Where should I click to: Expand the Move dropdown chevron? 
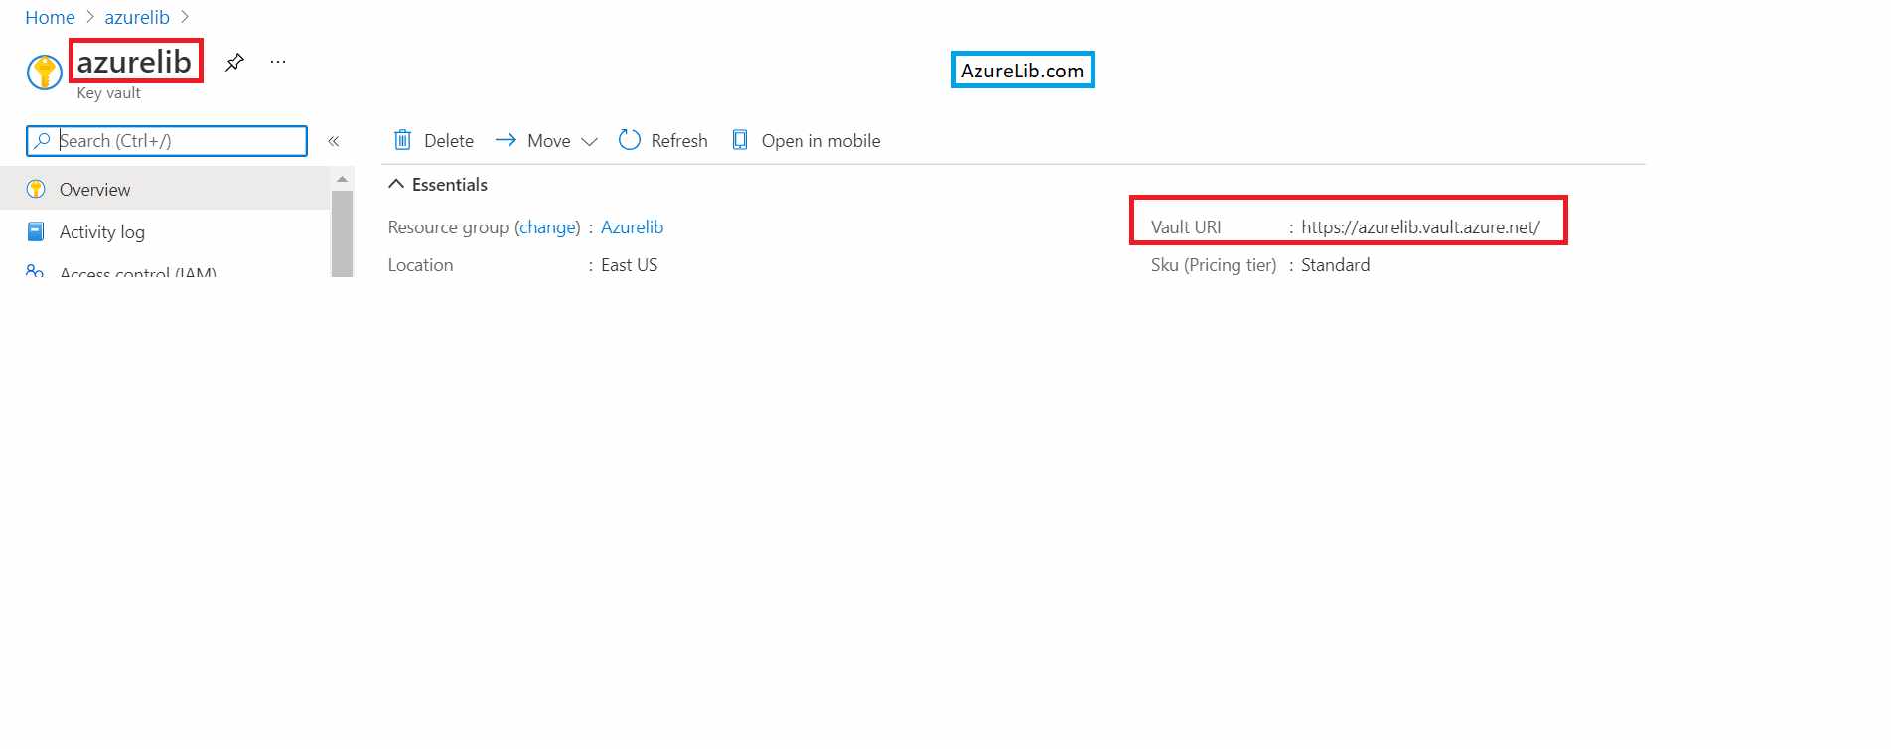tap(589, 141)
